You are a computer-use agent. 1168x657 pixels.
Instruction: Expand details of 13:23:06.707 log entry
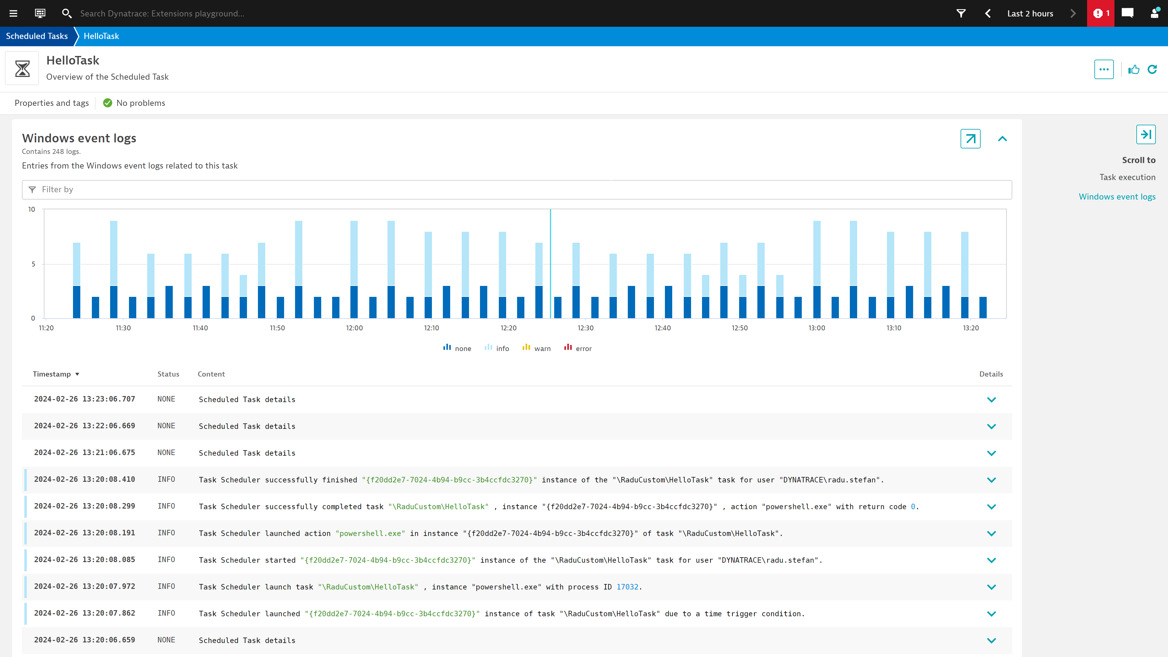click(x=992, y=399)
